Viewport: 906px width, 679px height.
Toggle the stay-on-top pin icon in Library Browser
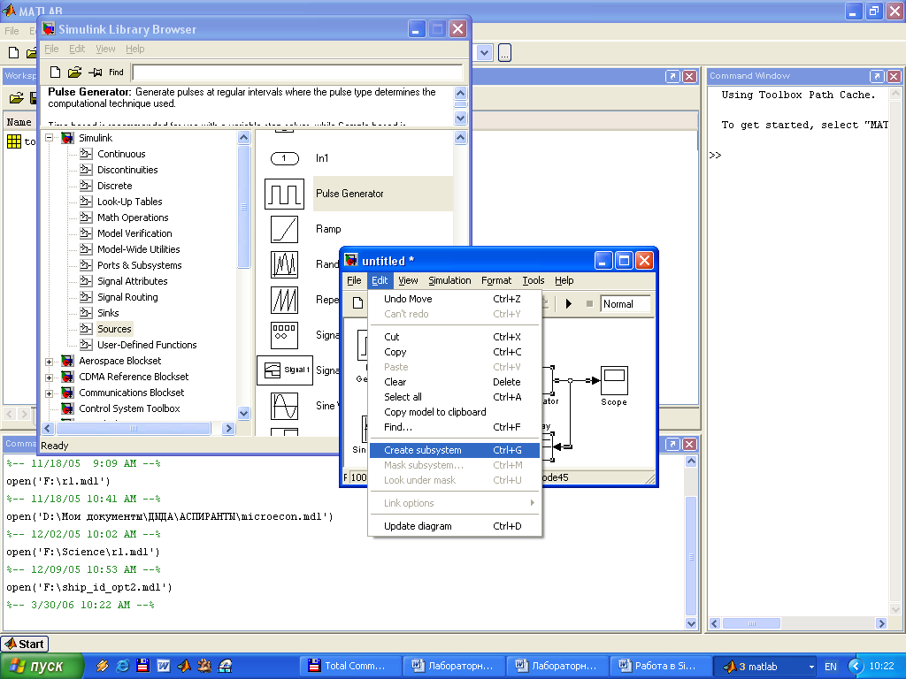coord(96,72)
